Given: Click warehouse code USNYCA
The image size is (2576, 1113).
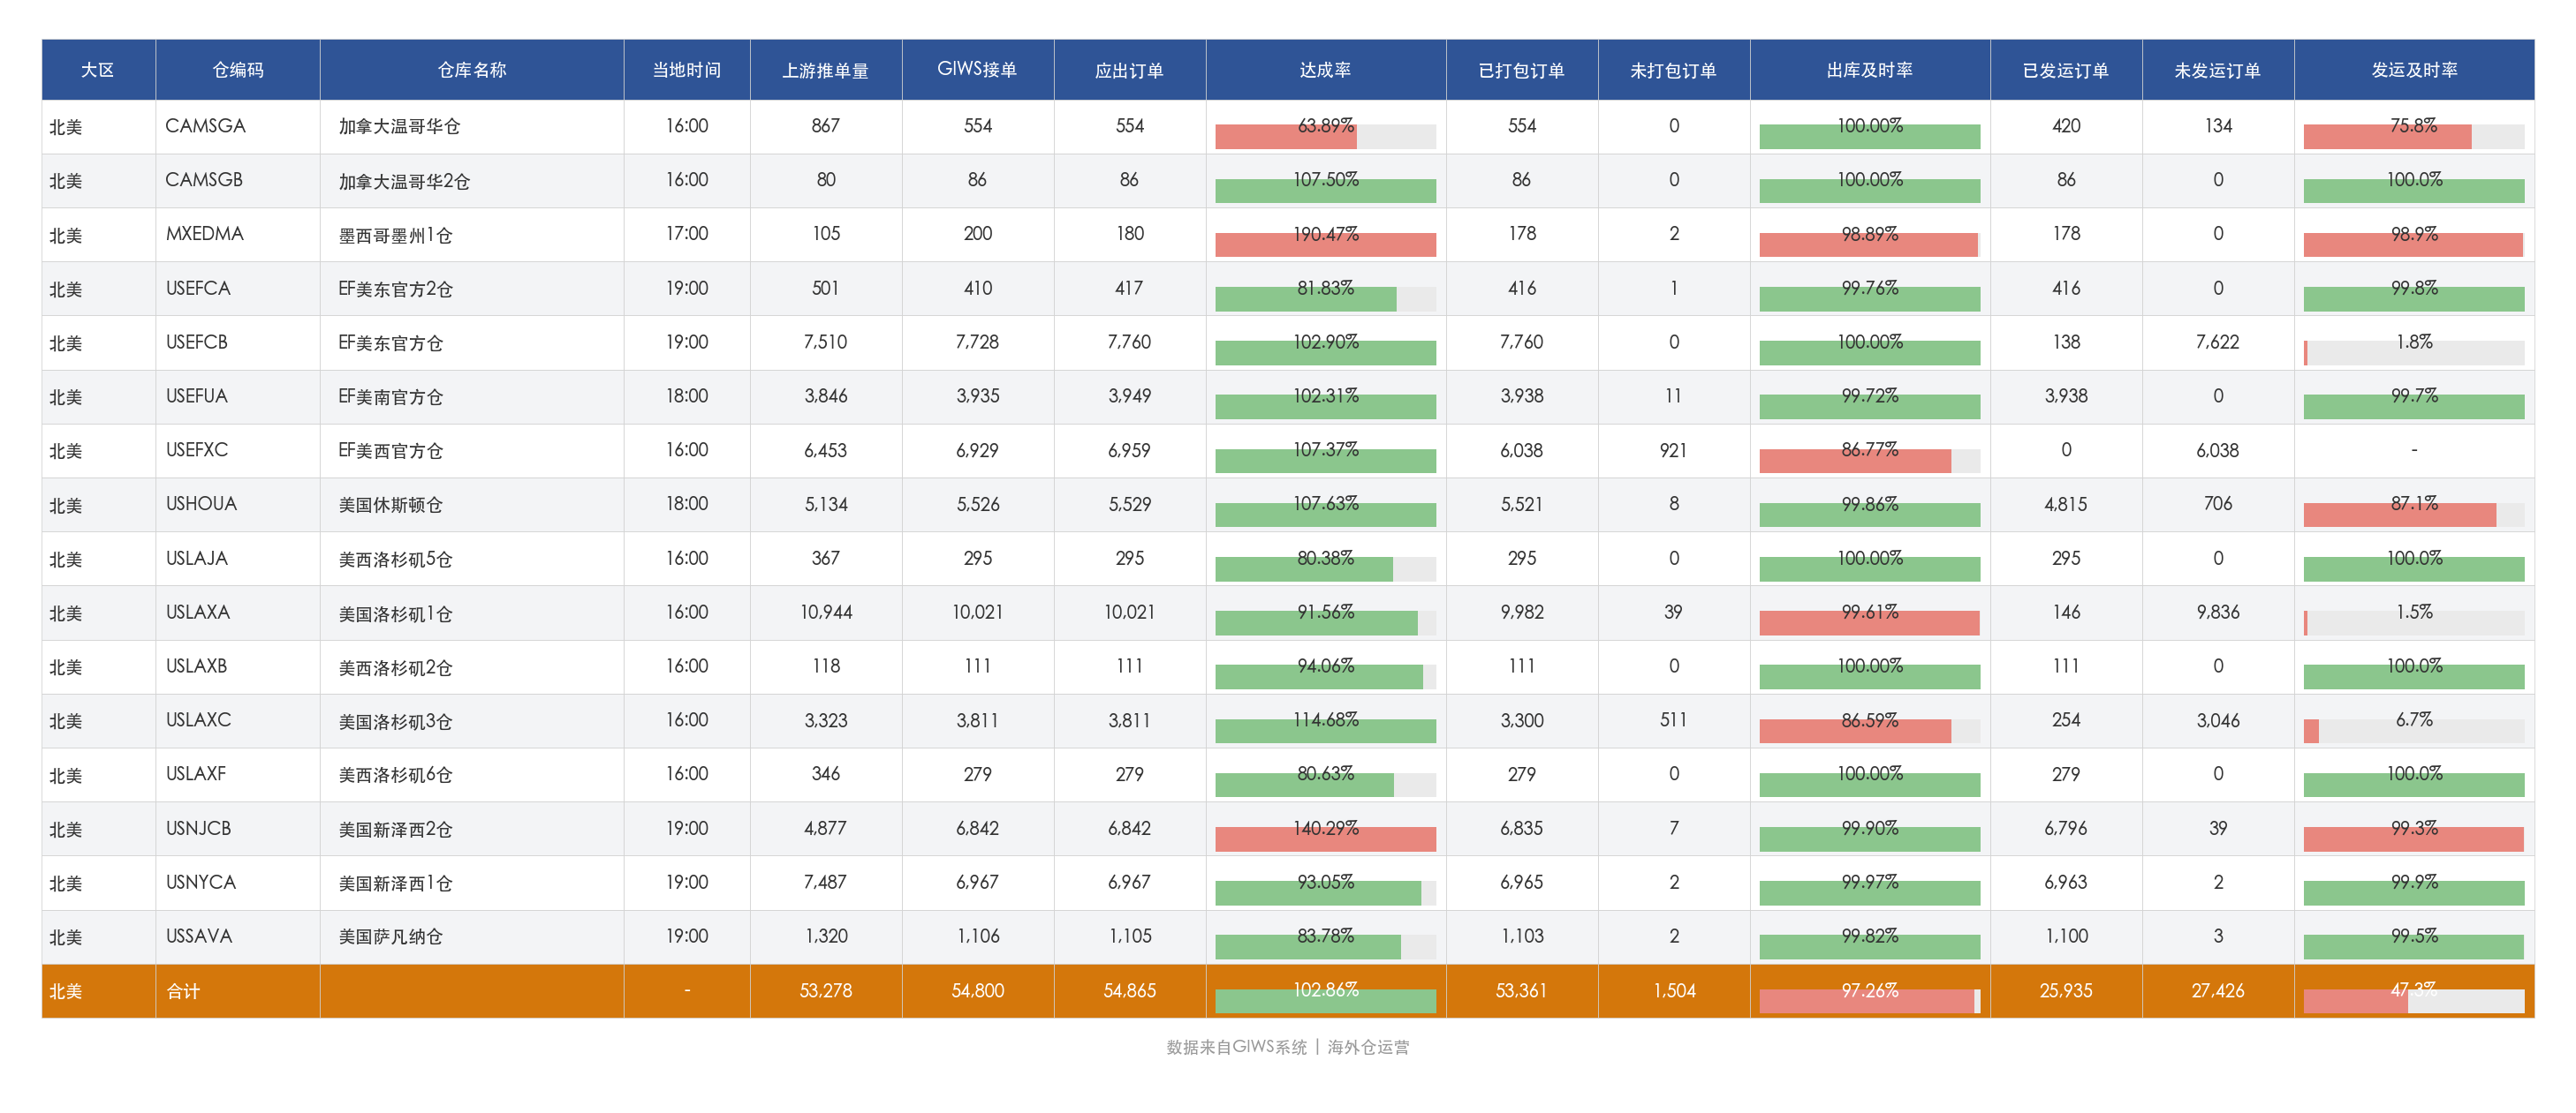Looking at the screenshot, I should coord(201,883).
